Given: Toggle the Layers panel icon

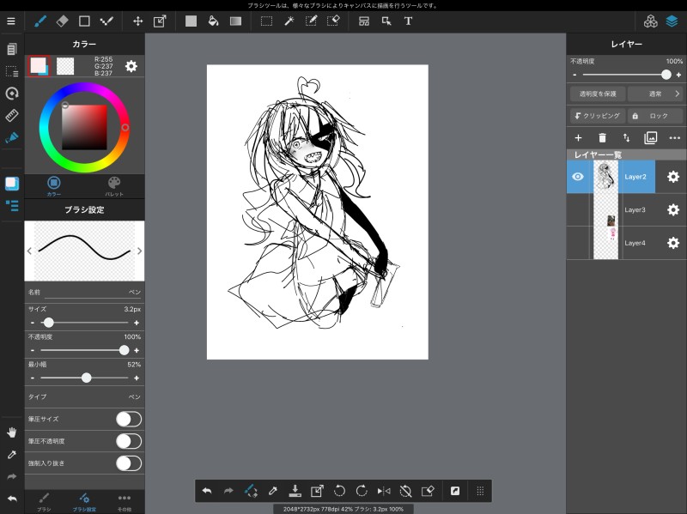Looking at the screenshot, I should 672,21.
